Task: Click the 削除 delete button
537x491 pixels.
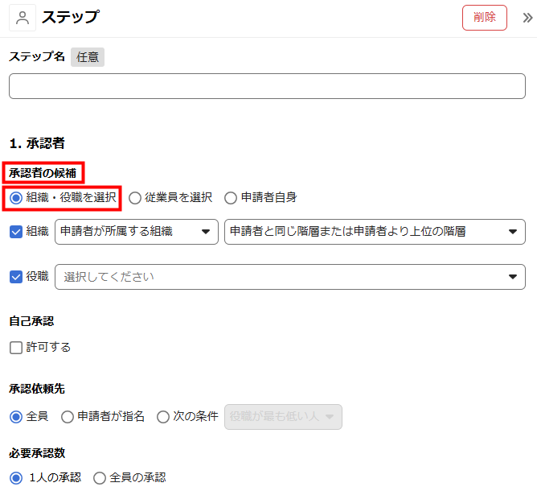Action: [x=484, y=17]
